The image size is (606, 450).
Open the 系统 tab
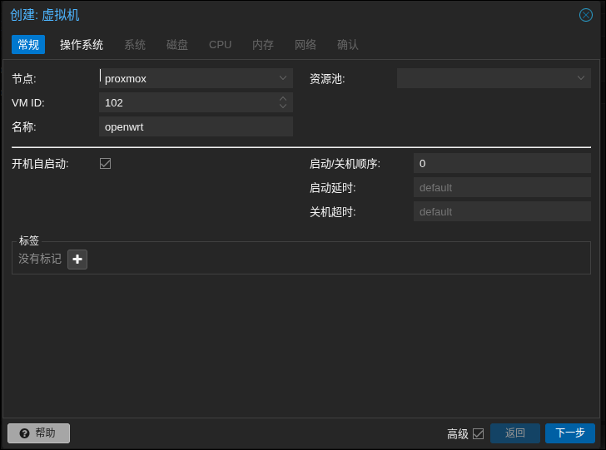(x=135, y=45)
